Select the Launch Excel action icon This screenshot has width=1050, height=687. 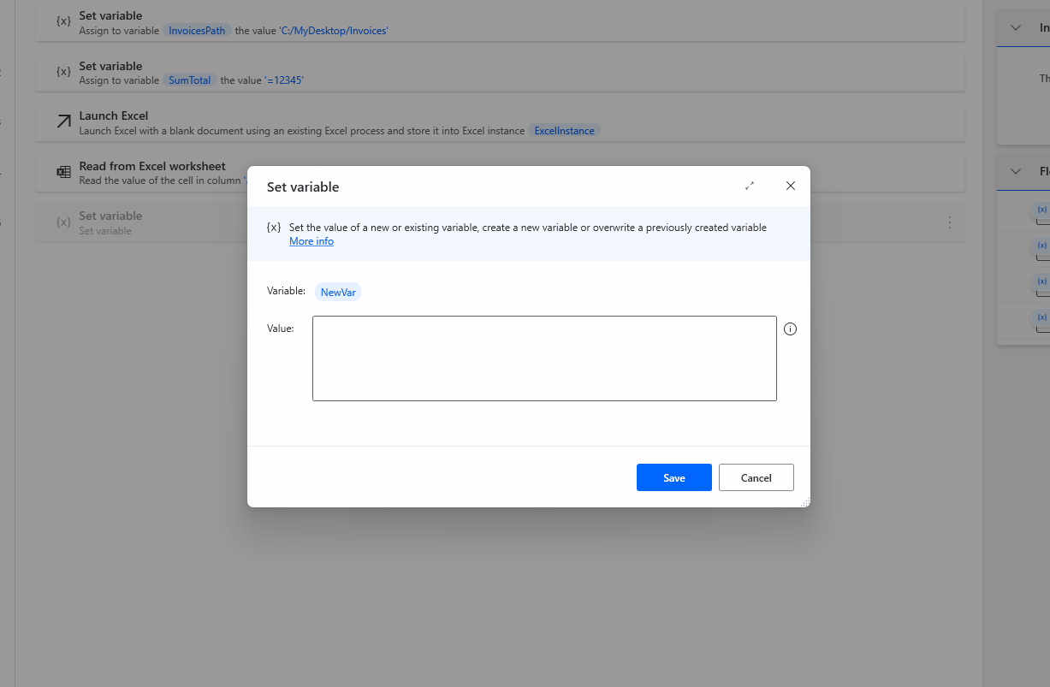[x=62, y=122]
